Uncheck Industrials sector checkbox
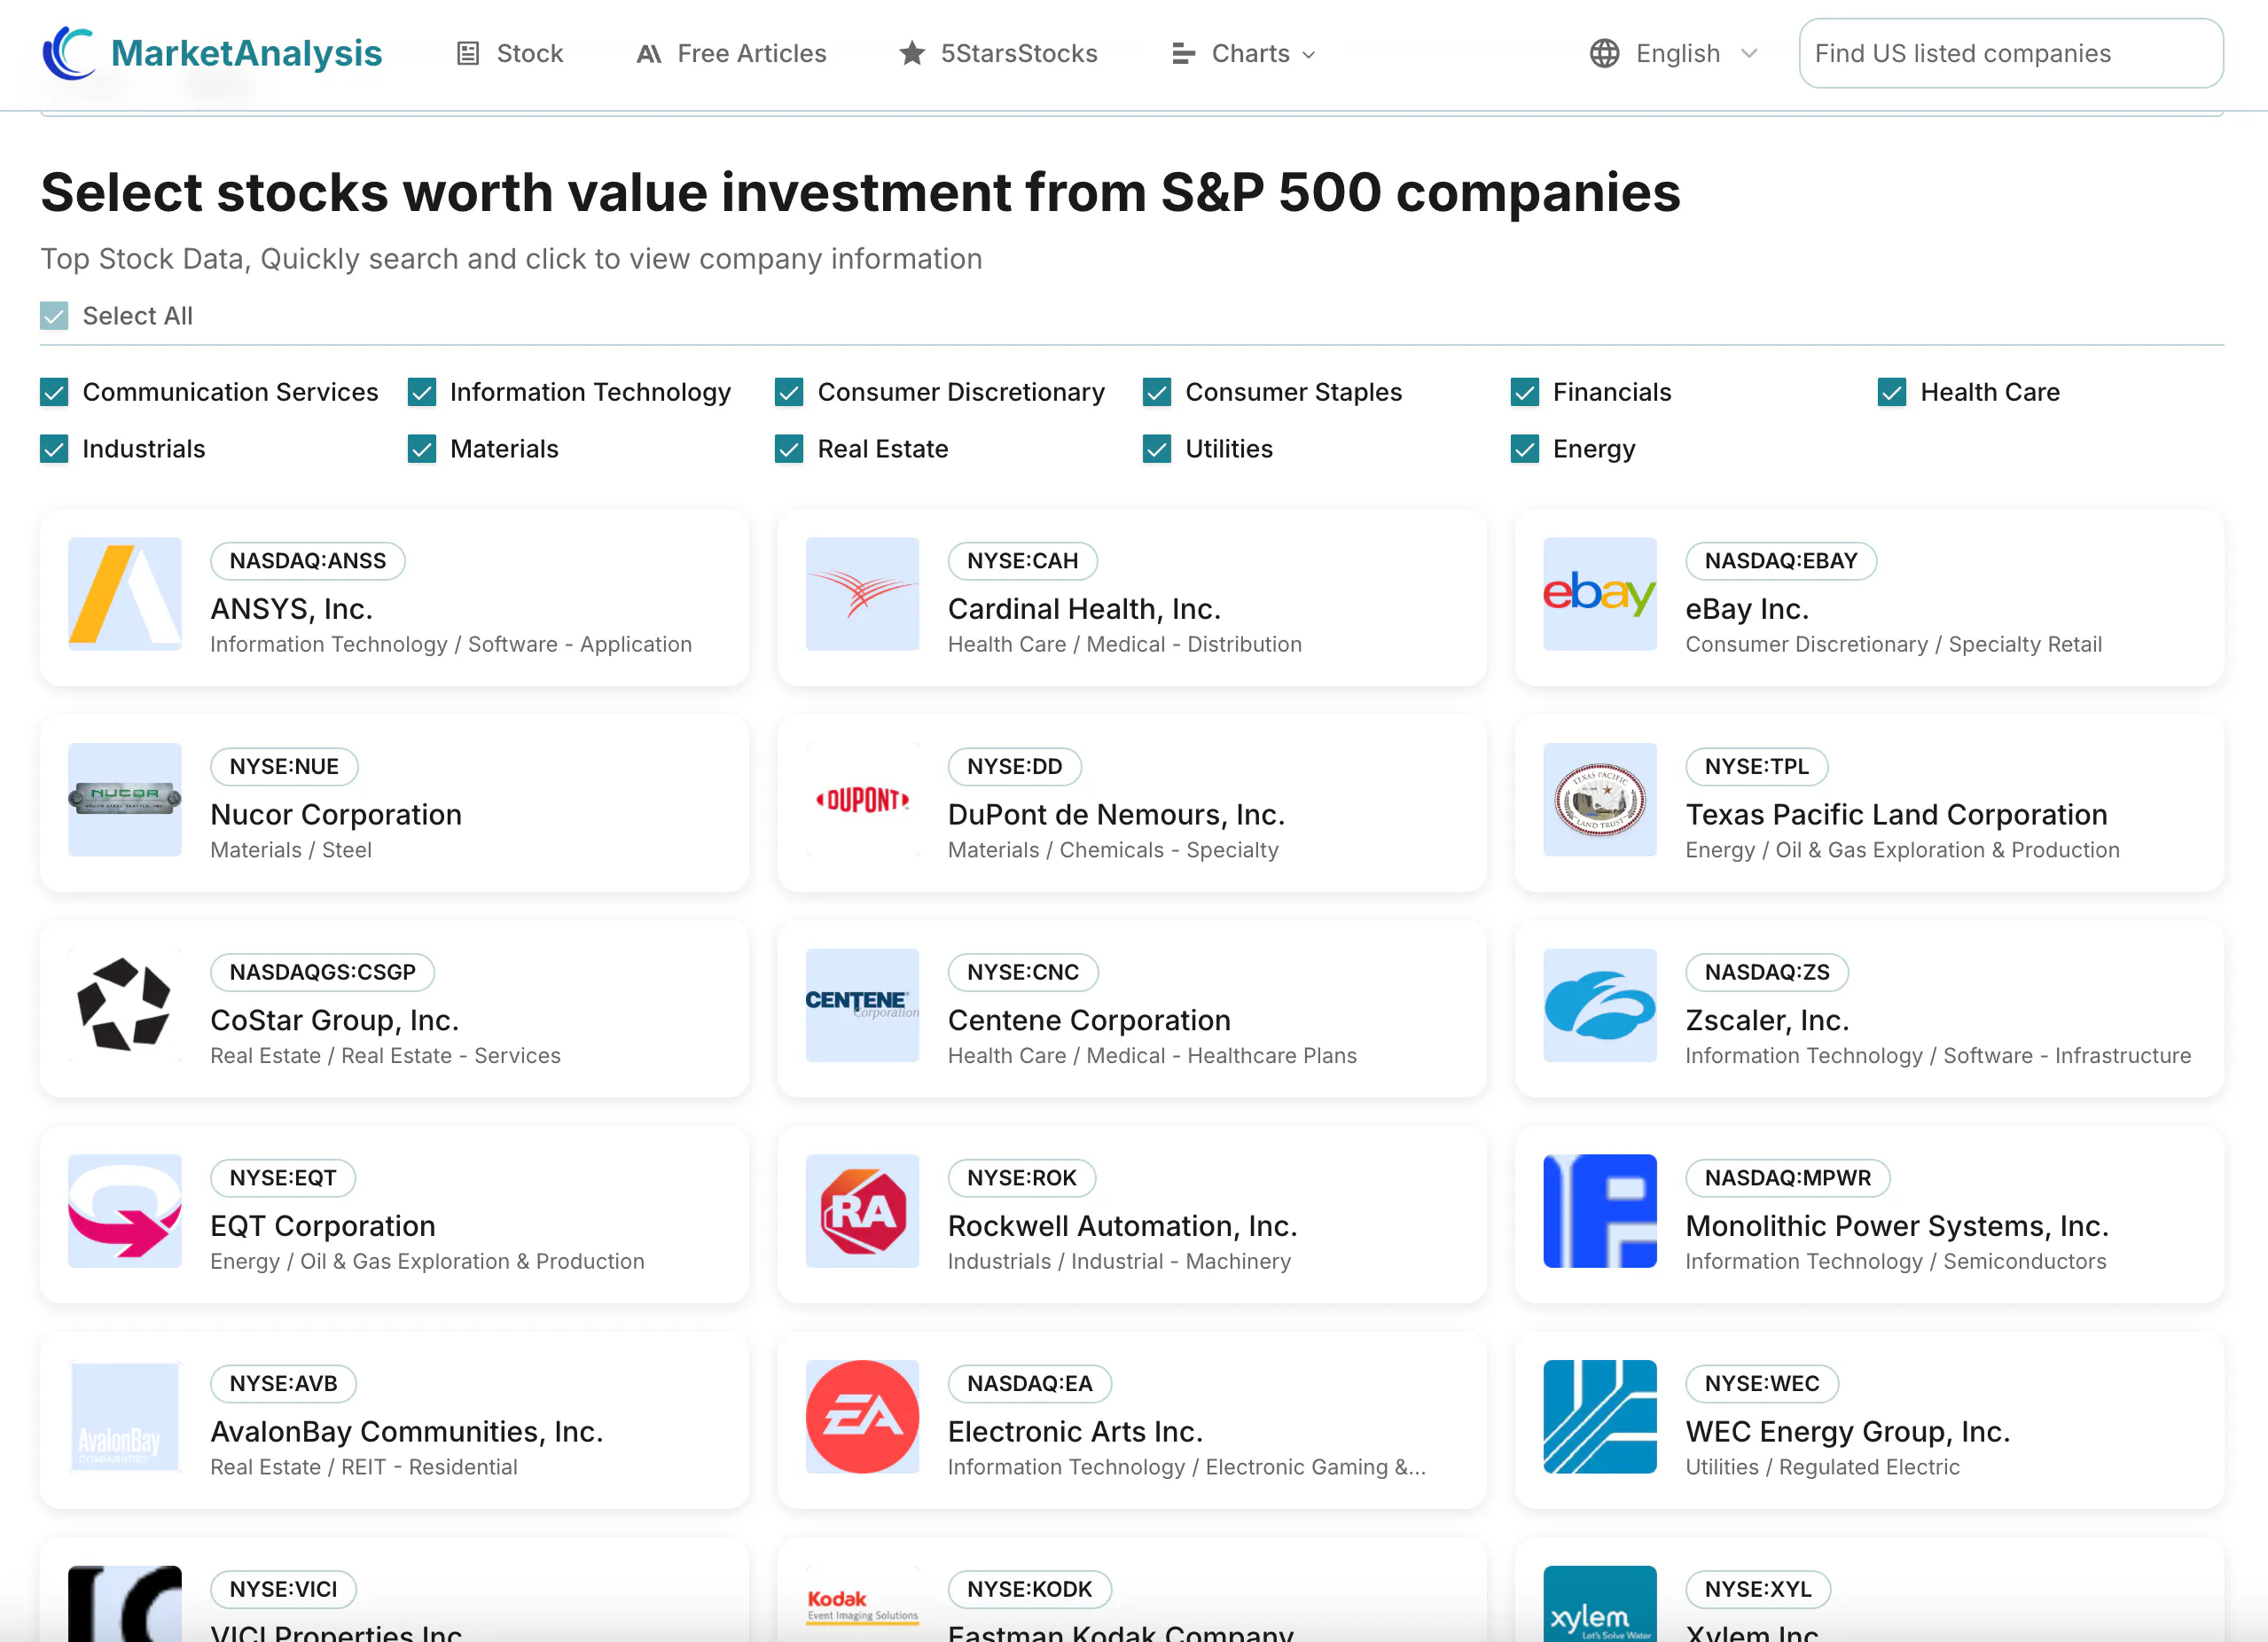The image size is (2268, 1642). point(54,449)
